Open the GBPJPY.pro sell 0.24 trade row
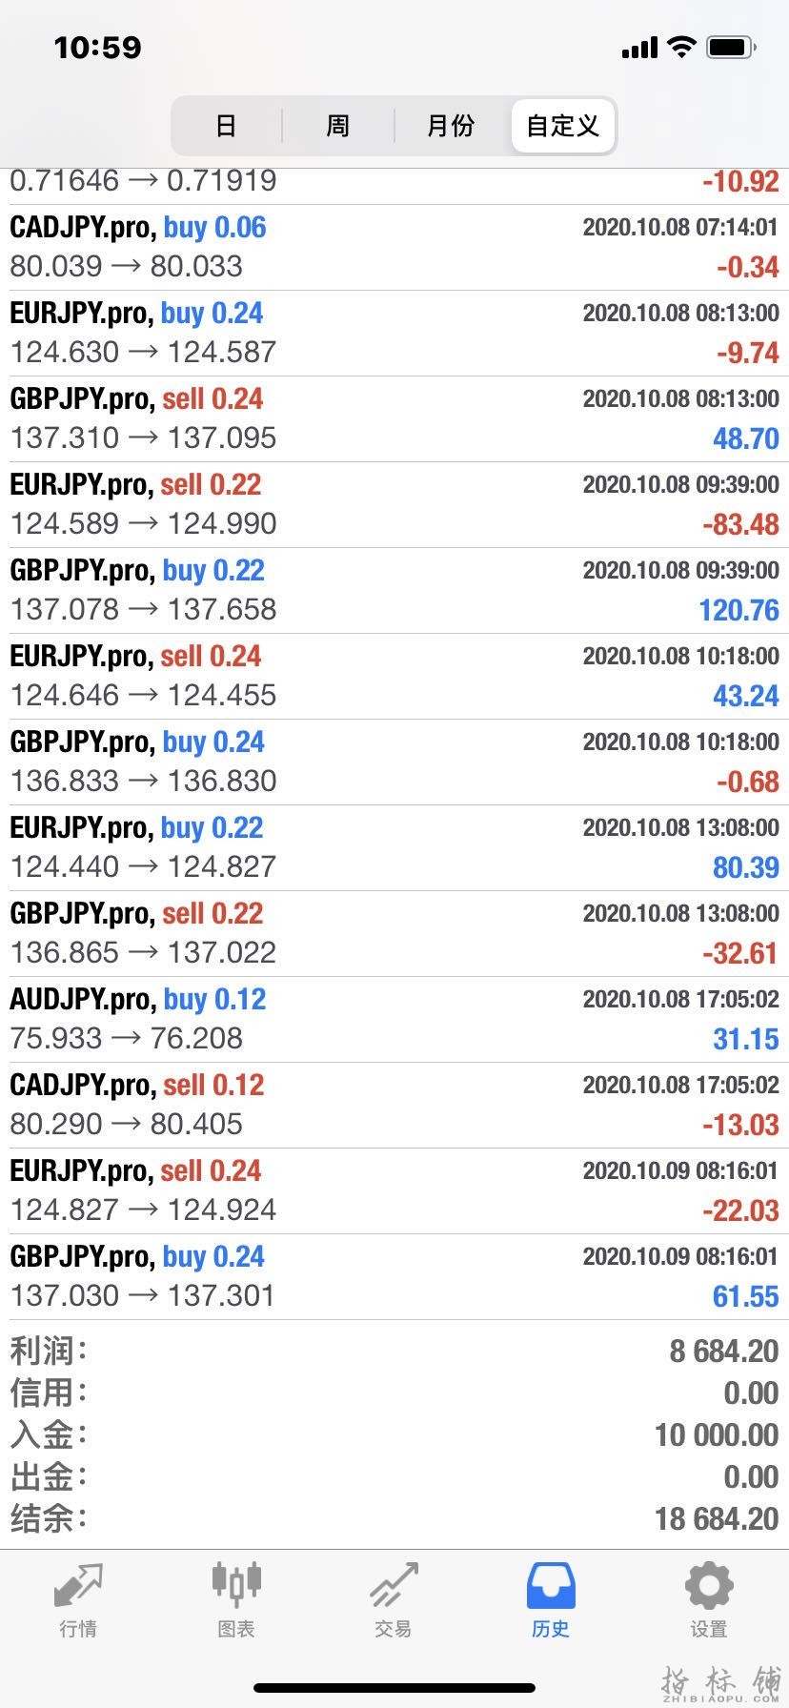 coord(394,419)
